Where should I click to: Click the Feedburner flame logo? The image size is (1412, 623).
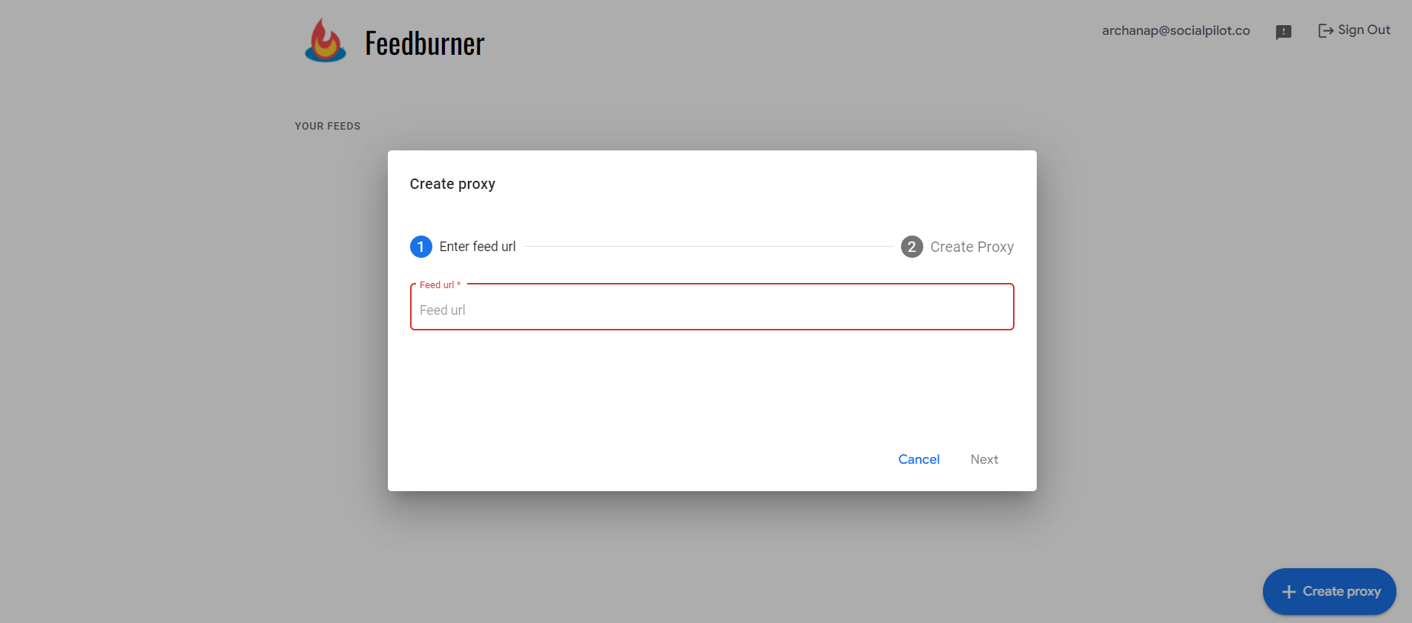pos(325,41)
